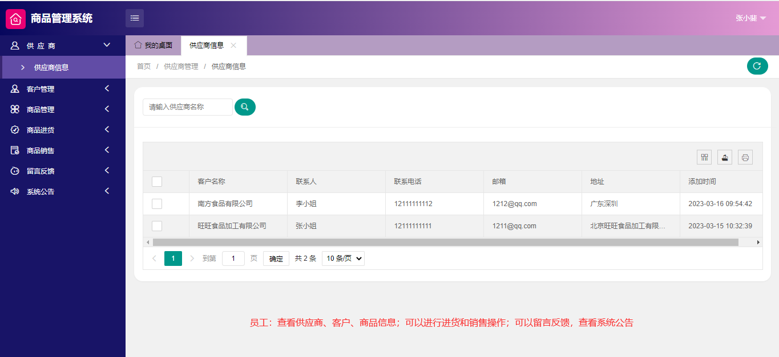The image size is (779, 357).
Task: Click the pink home logo icon
Action: [x=16, y=19]
